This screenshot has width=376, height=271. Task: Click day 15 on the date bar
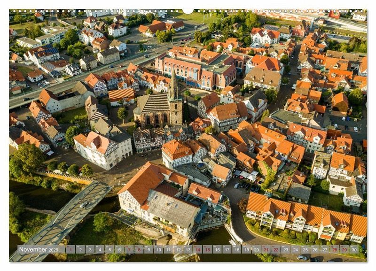(x=208, y=249)
